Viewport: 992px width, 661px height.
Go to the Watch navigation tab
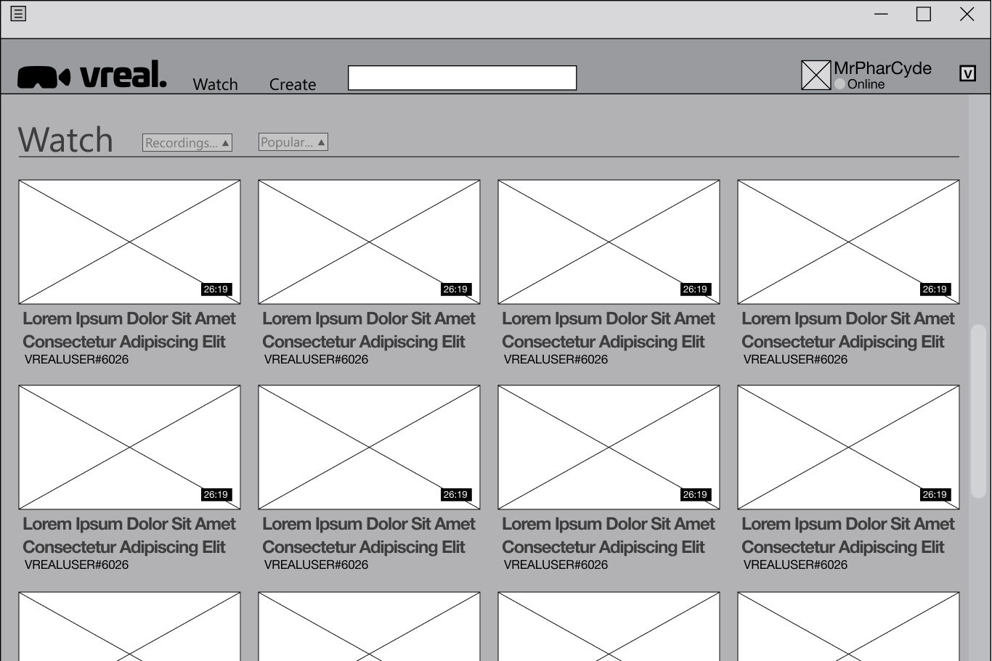[x=215, y=84]
